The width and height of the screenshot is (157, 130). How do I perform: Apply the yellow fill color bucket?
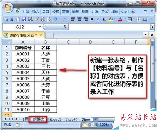111,19
